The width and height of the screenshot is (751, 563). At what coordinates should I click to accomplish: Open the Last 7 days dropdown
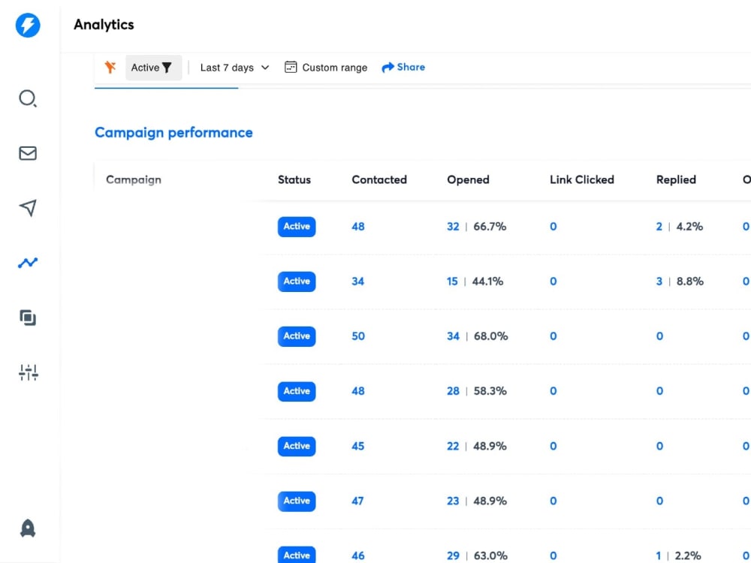tap(234, 68)
